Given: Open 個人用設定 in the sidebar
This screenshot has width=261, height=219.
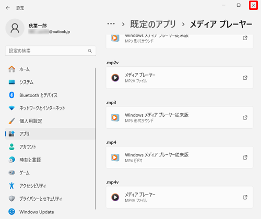Looking at the screenshot, I should [x=50, y=121].
